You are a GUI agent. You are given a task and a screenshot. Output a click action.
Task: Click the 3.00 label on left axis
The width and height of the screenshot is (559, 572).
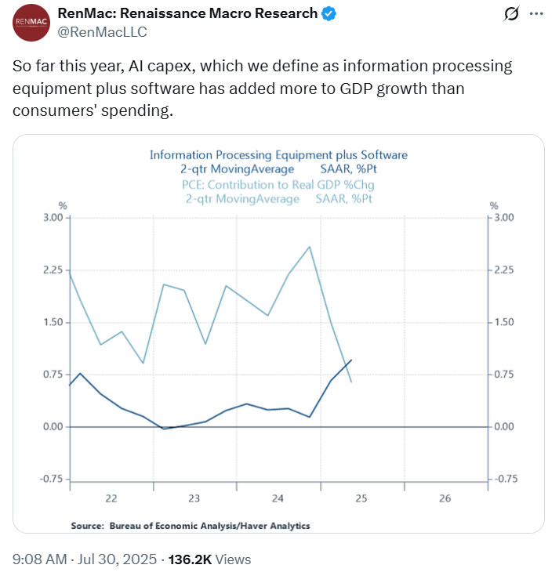tap(52, 218)
